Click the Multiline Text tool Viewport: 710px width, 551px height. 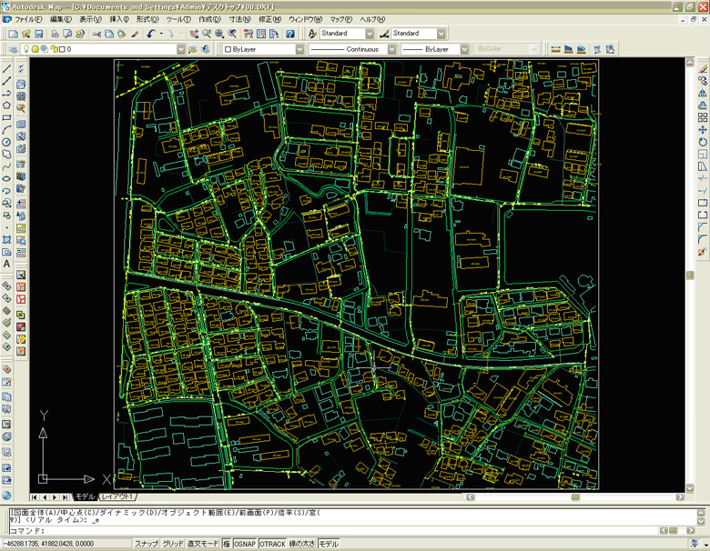pos(6,264)
